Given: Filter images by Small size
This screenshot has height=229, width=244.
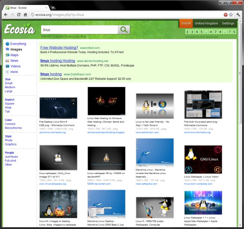Looking at the screenshot, I should [8, 83].
